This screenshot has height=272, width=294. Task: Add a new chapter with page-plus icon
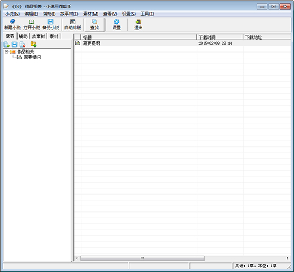point(7,44)
